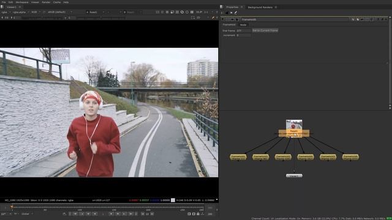Viewport: 392px width, 220px height.
Task: Select the Viewer1 tab
Action: coord(12,7)
